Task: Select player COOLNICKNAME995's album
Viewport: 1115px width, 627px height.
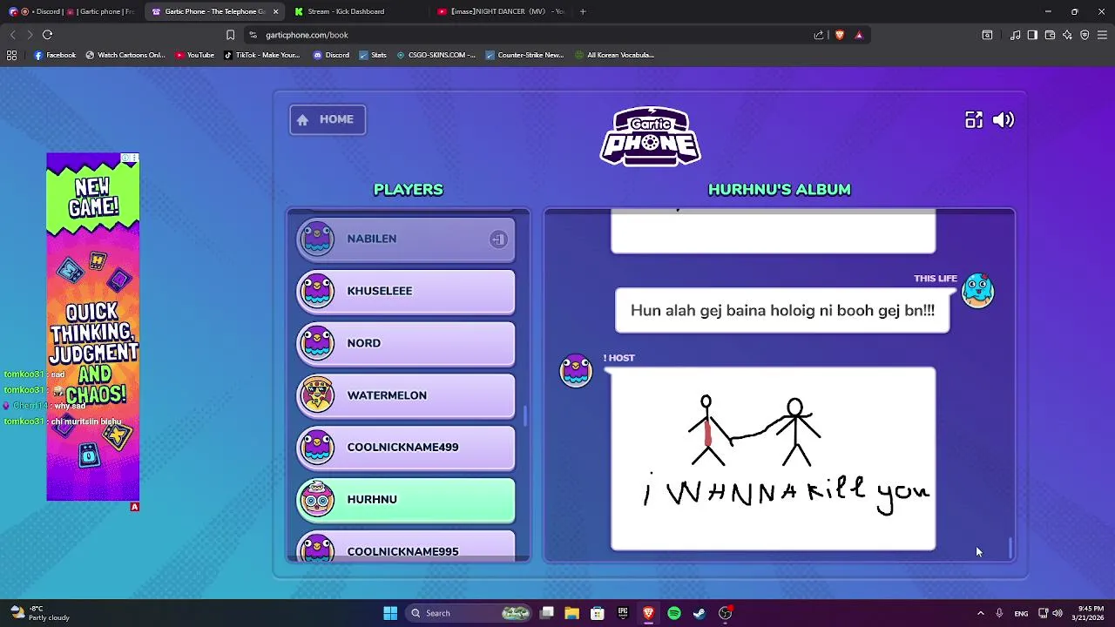Action: pyautogui.click(x=406, y=547)
